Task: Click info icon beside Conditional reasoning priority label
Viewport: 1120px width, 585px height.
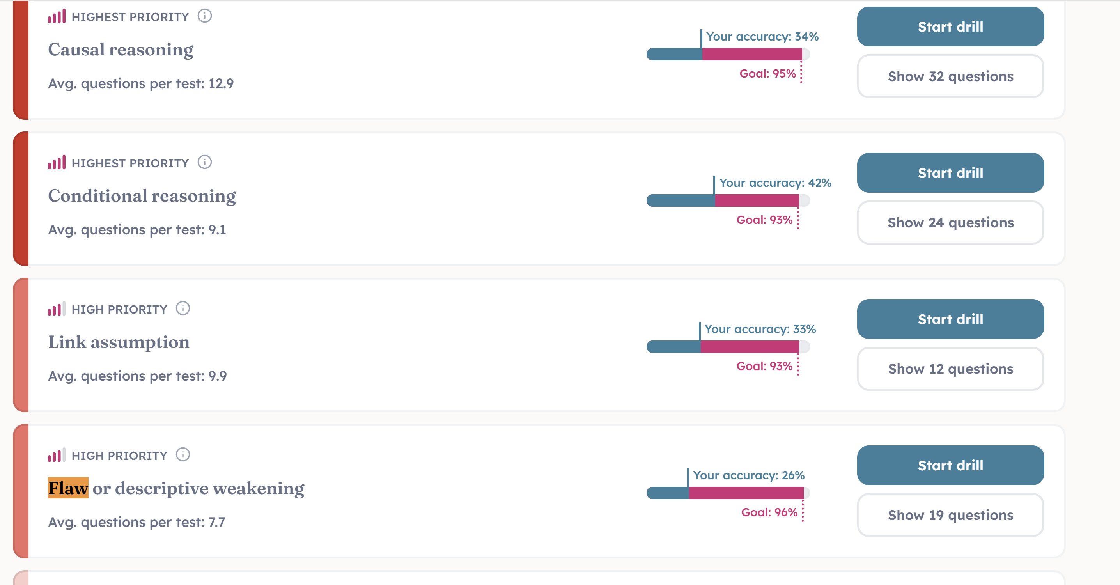Action: point(204,163)
